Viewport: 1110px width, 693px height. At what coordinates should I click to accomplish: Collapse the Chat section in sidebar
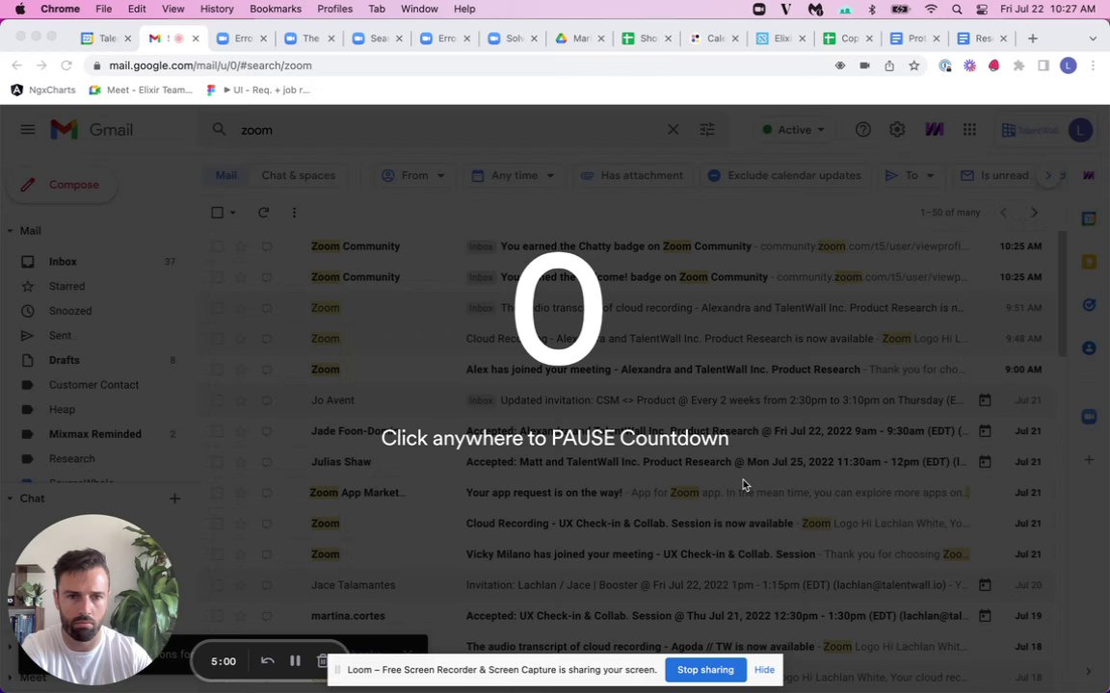10,499
